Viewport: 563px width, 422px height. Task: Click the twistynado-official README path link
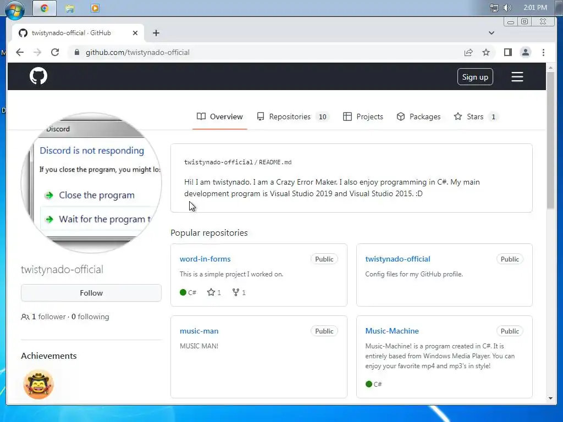coord(218,162)
